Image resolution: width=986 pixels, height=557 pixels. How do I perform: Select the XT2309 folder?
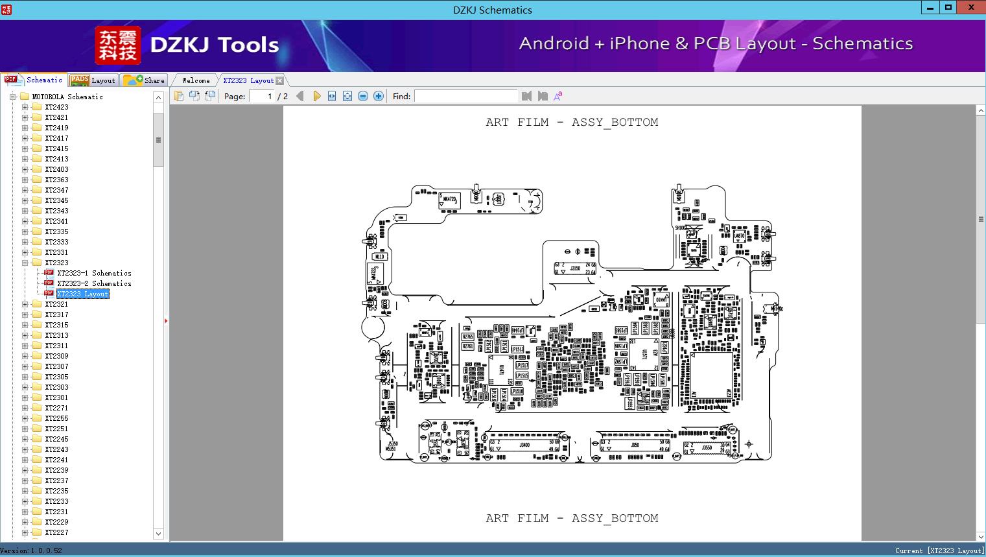pos(56,356)
